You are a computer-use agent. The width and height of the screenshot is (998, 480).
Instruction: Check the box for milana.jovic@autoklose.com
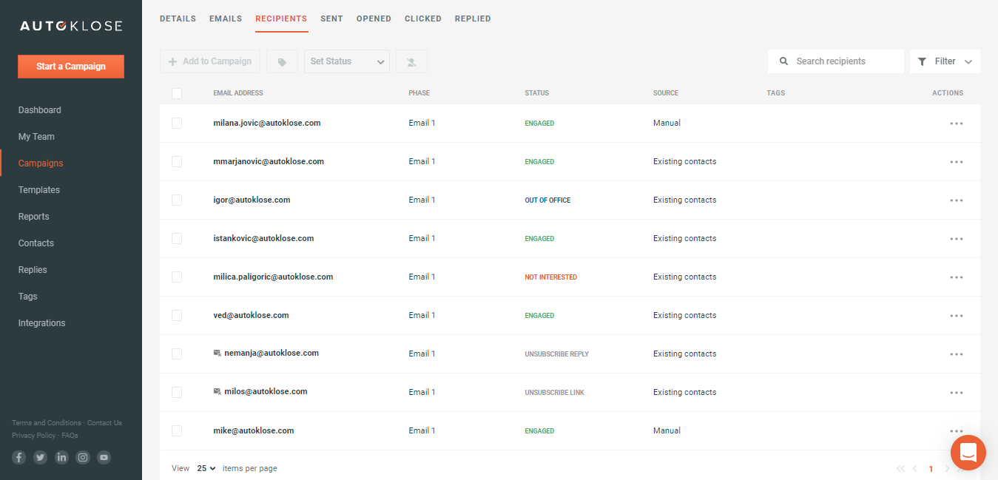pyautogui.click(x=177, y=123)
